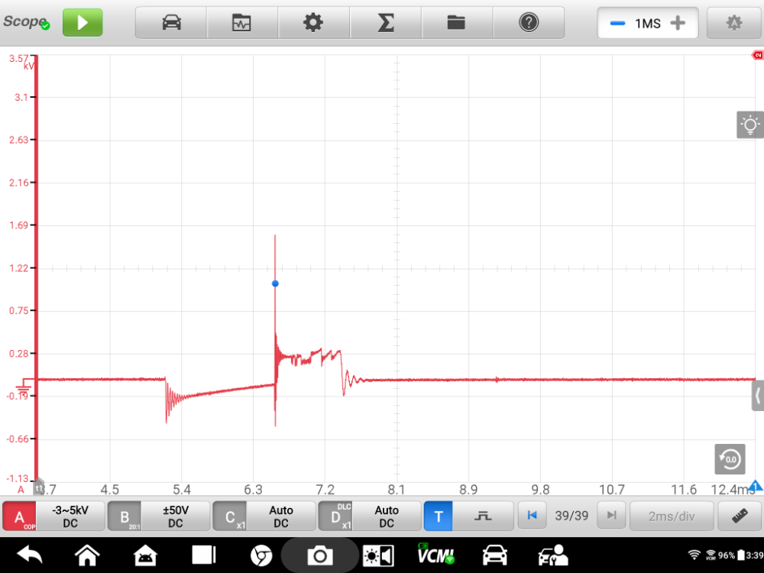The height and width of the screenshot is (573, 764).
Task: Tap the Android home button
Action: point(87,555)
